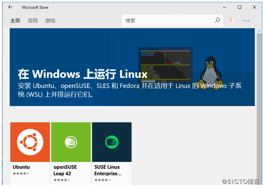Click the magnifying glass search icon

217,21
